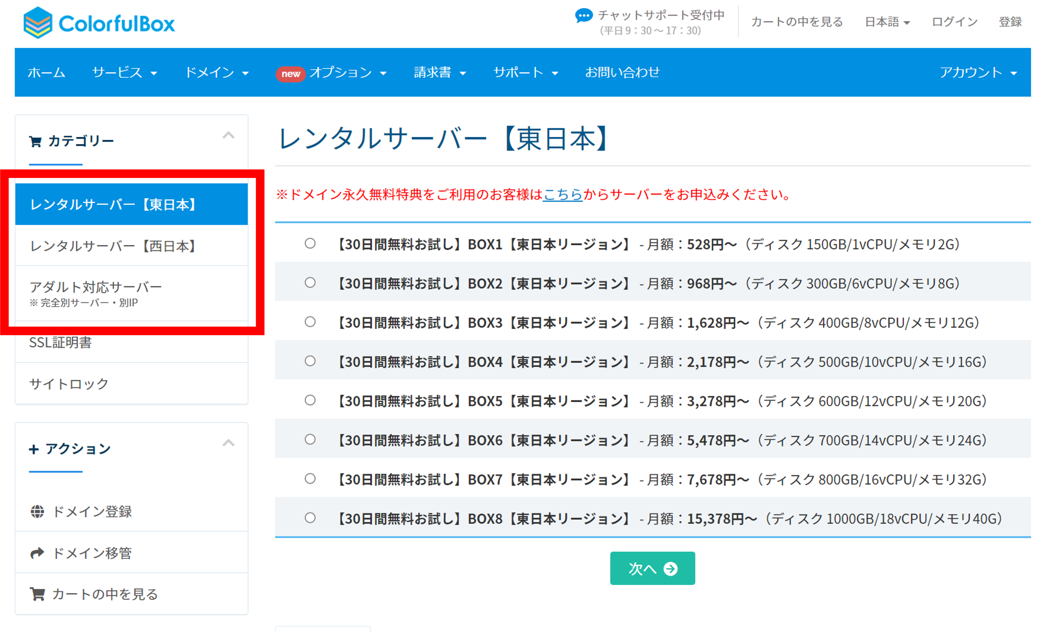Click the globe icon next to ドメイン登録
The width and height of the screenshot is (1042, 632).
37,512
